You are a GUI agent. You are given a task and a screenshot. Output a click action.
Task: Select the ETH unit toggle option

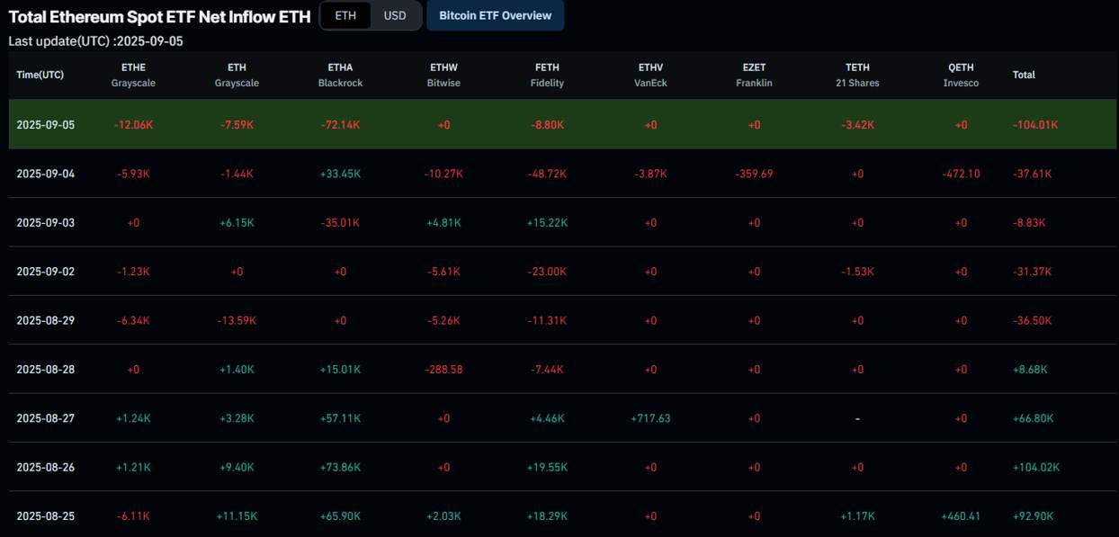tap(345, 15)
